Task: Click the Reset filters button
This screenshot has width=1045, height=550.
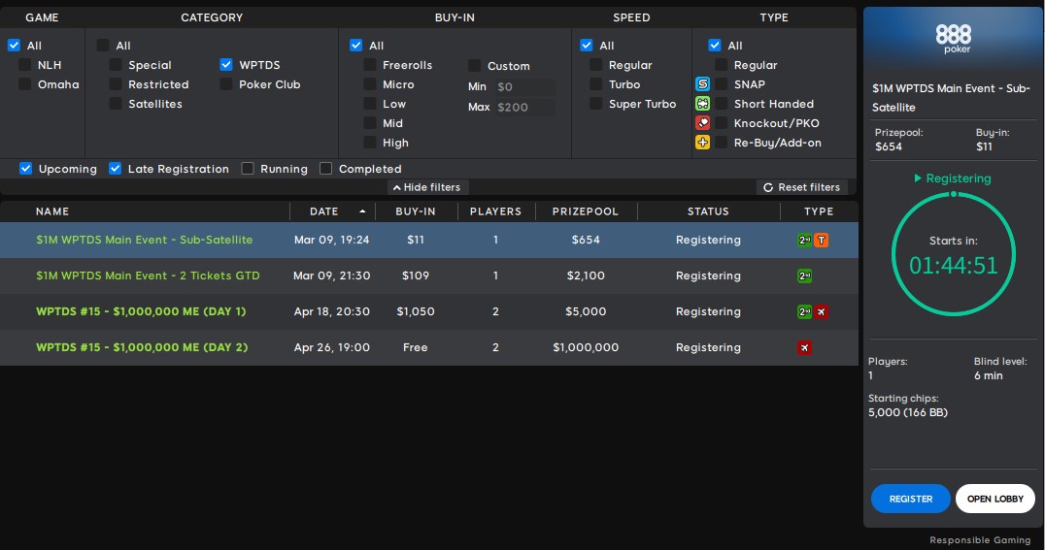Action: [x=802, y=187]
